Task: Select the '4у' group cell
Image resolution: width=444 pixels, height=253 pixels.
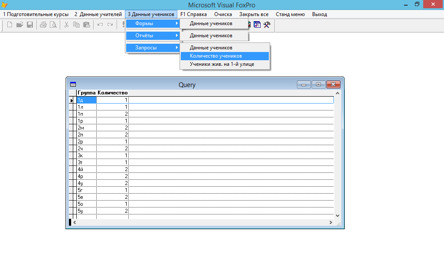Action: tap(87, 183)
